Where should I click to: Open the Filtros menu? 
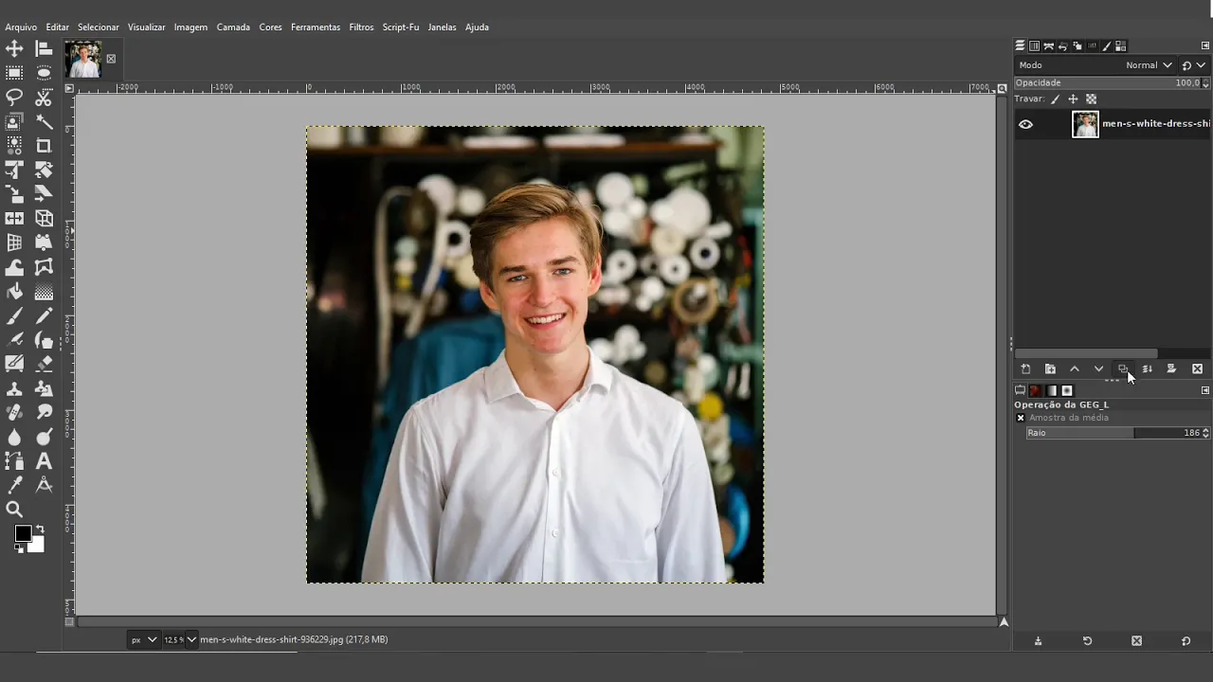[x=361, y=27]
